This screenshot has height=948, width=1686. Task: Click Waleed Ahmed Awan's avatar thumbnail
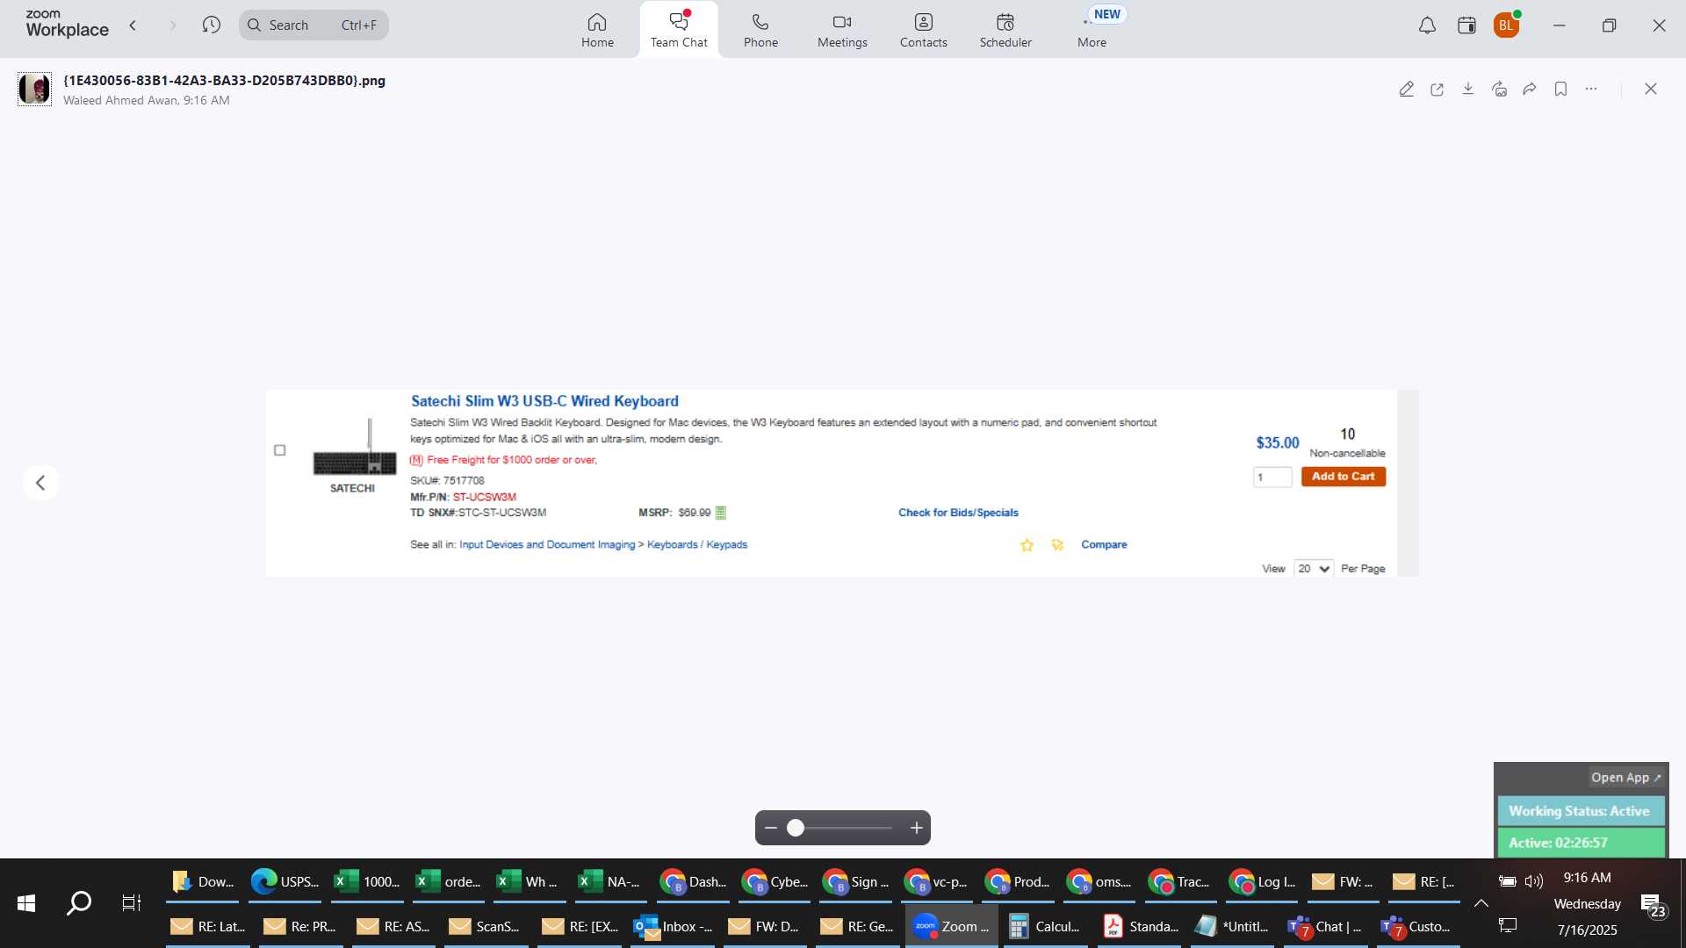click(x=34, y=89)
